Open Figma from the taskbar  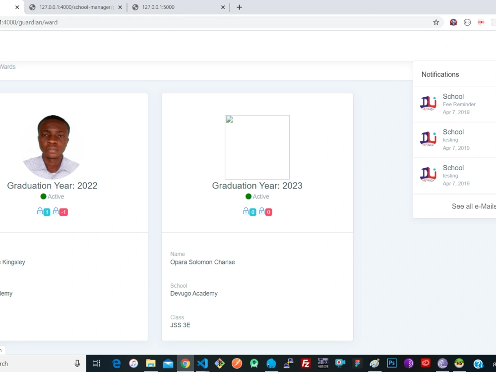click(x=358, y=364)
